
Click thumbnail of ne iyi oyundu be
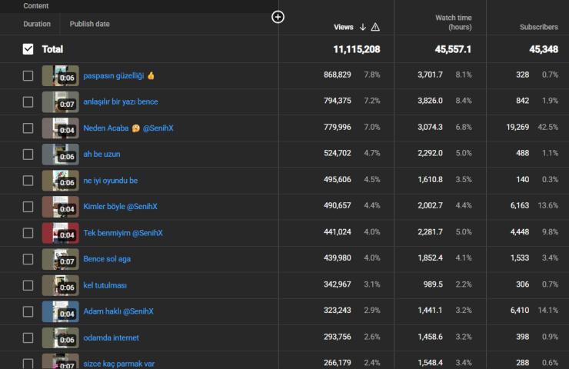click(60, 181)
